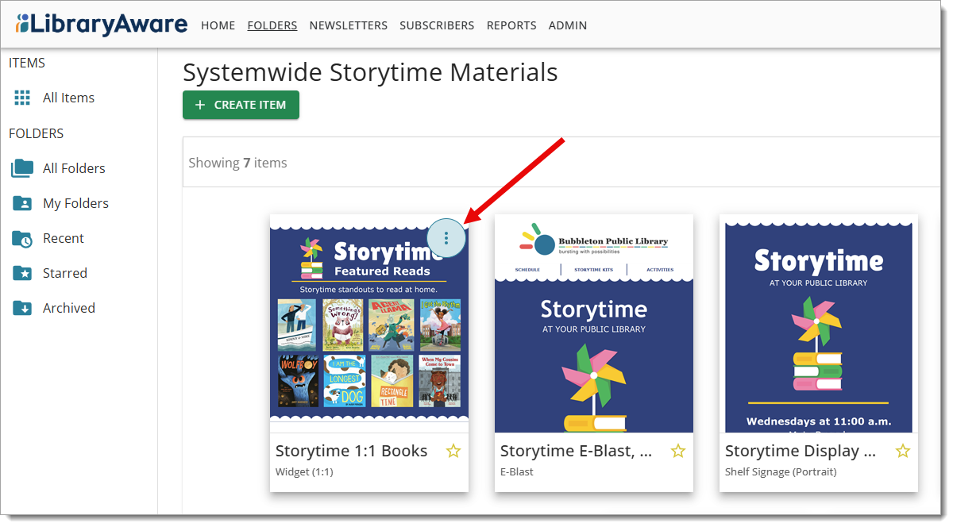This screenshot has height=527, width=953.
Task: Show Recent folders
Action: 64,238
